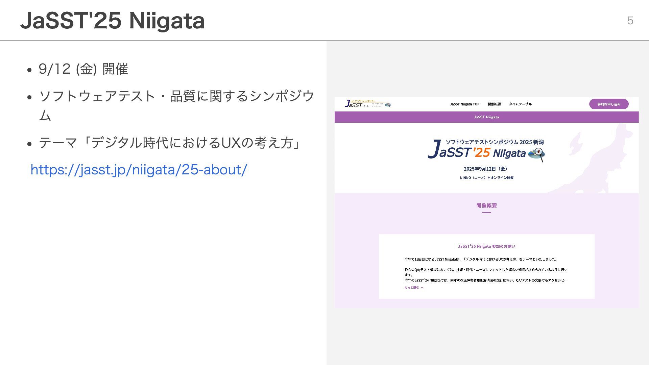Screen dimensions: 649x365
Task: Click the line starting 昨年のJaSST'24 Niigata
Action: click(x=486, y=280)
